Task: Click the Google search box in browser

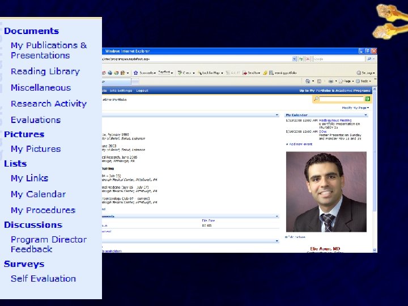Action: [x=338, y=59]
